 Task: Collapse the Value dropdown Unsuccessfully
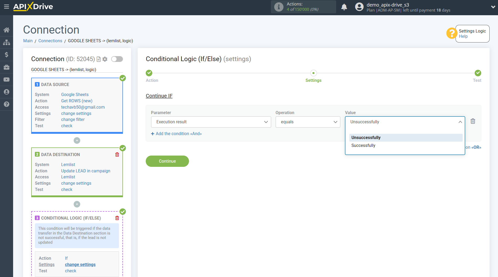405,122
